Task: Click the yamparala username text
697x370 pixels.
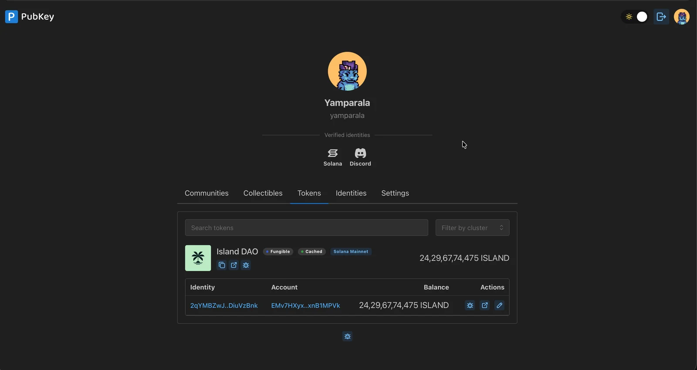Action: [x=347, y=115]
